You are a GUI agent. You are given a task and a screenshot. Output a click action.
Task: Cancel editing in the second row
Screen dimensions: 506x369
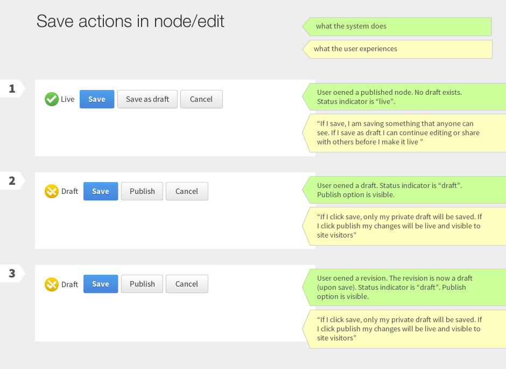coord(187,191)
